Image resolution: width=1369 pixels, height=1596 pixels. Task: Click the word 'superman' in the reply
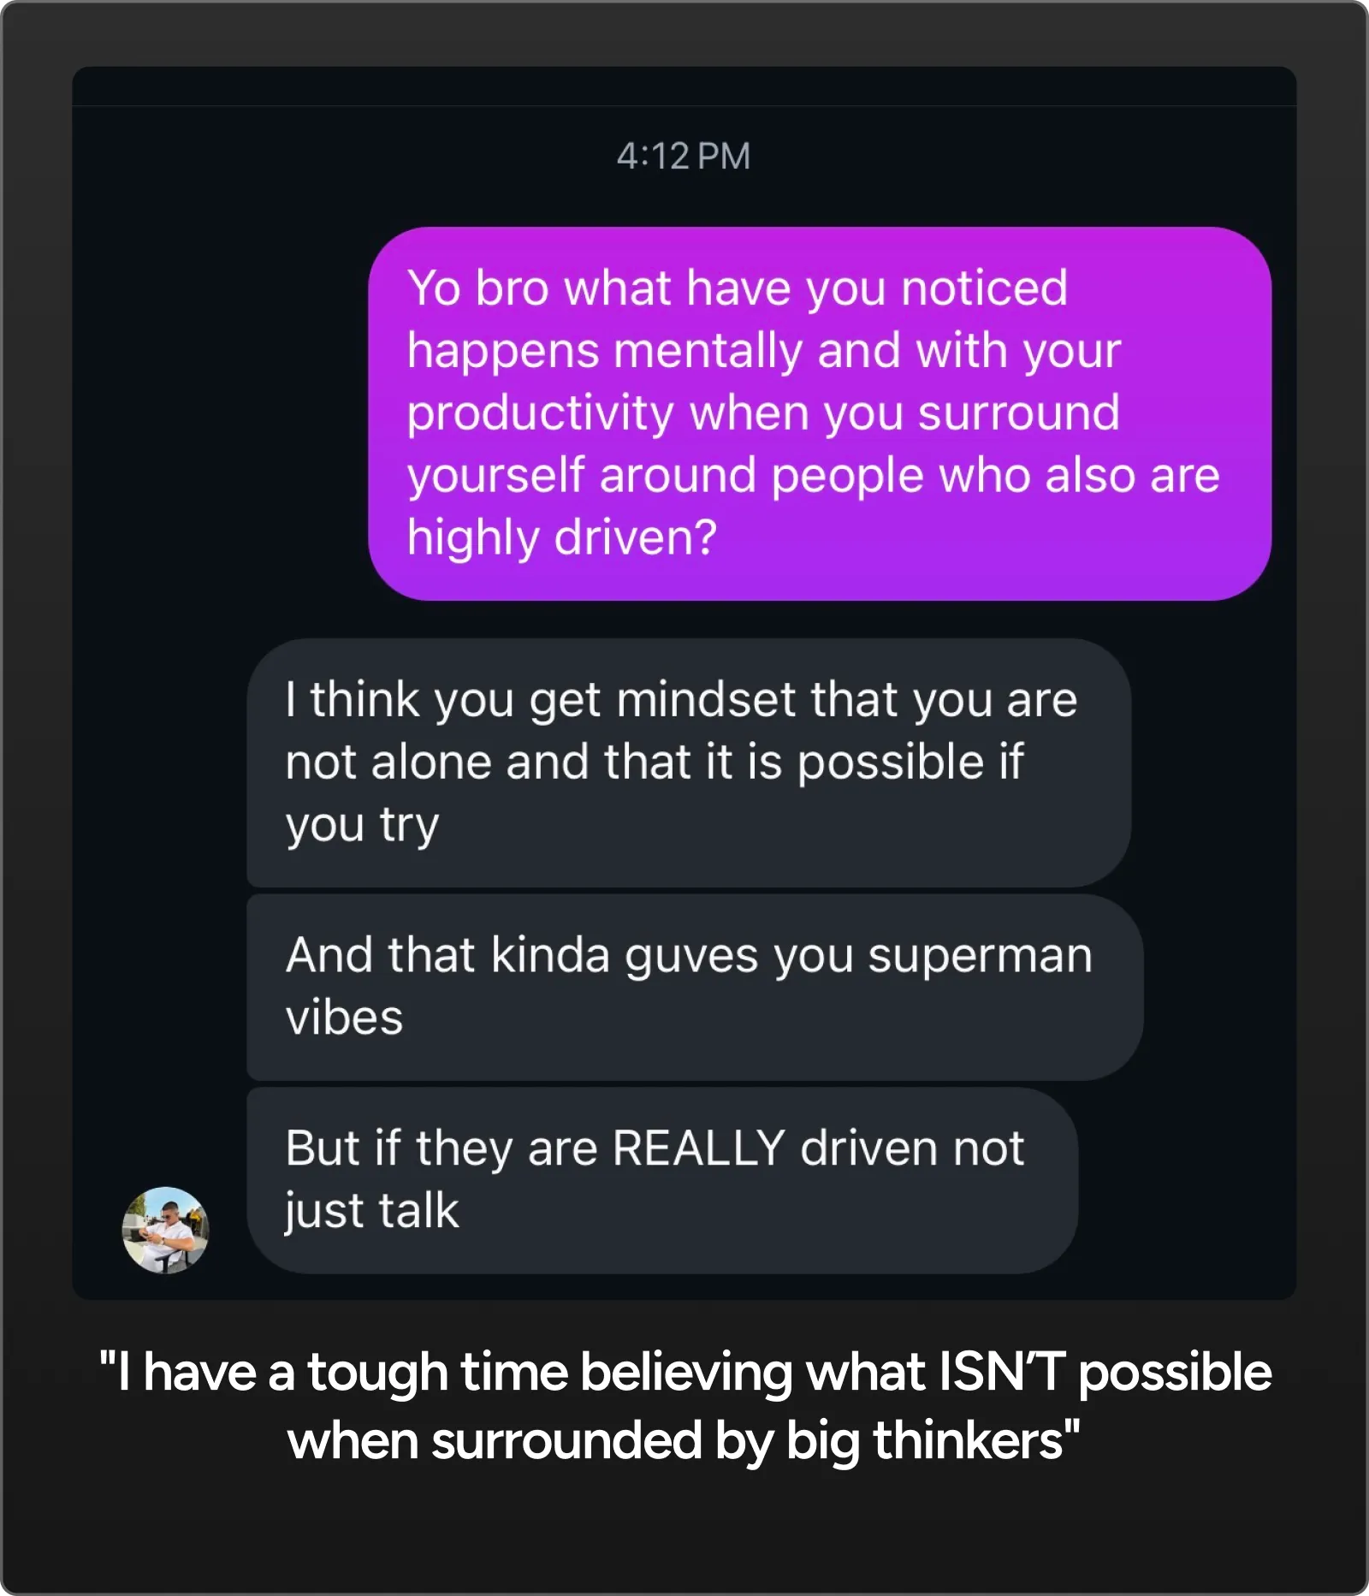click(980, 955)
